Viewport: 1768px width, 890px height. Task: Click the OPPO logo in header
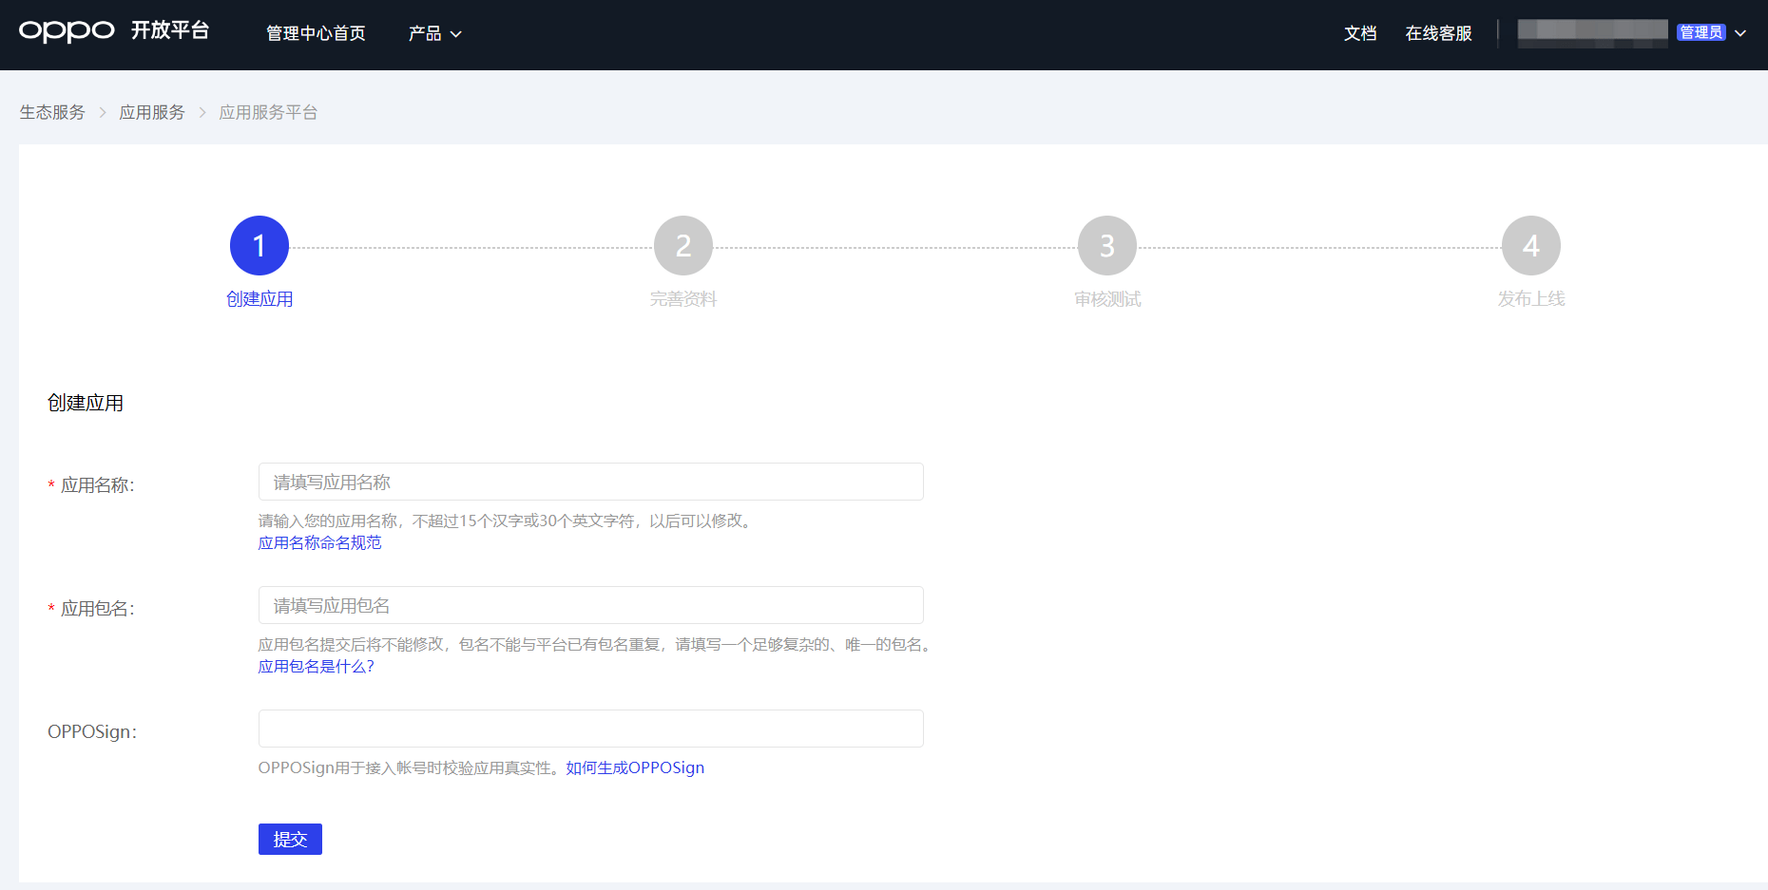coord(67,31)
